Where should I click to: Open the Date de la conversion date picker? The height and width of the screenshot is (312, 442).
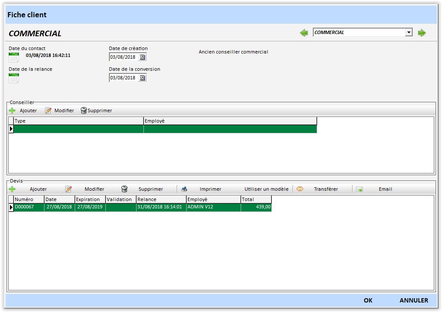pos(142,78)
